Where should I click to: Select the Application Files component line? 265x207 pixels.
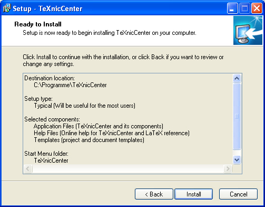[99, 126]
